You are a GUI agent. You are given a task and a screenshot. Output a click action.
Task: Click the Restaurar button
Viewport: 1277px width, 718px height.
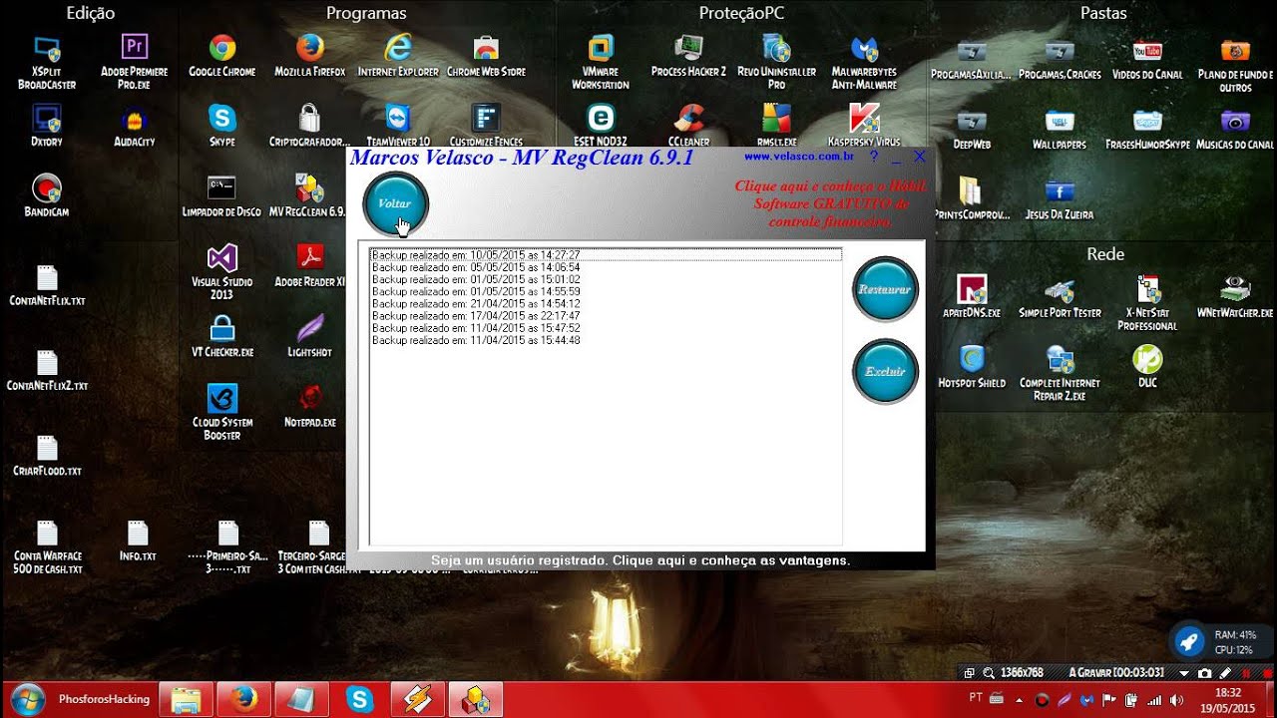coord(885,289)
